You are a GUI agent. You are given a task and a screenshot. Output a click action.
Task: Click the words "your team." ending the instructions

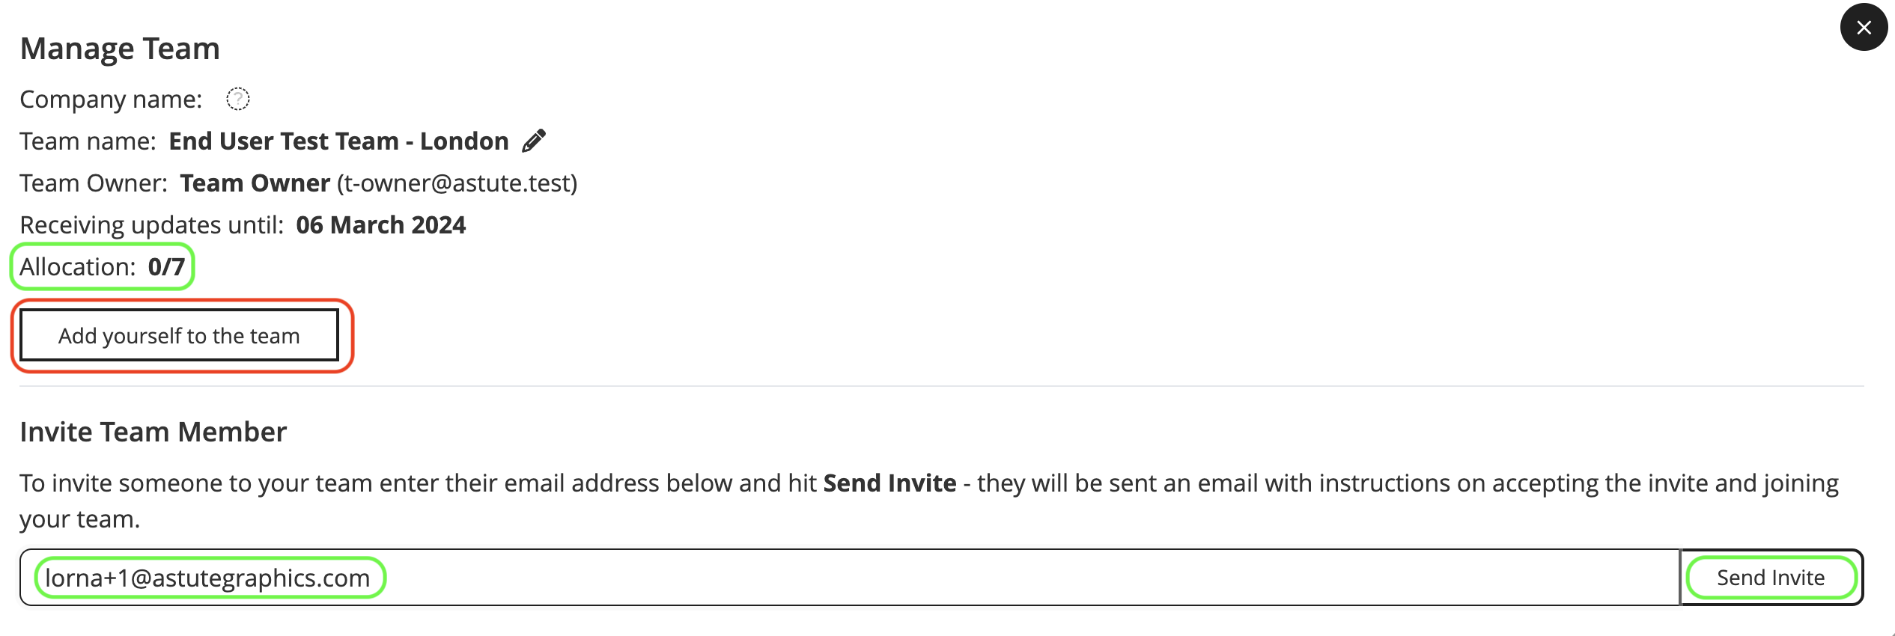(79, 519)
